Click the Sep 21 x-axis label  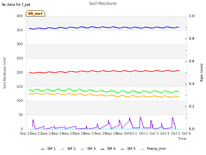tap(25, 133)
